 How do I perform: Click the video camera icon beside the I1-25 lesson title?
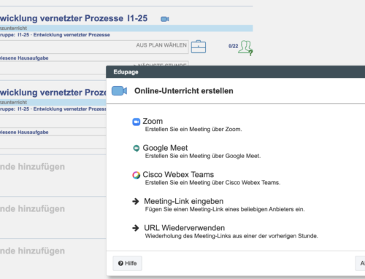coord(165,19)
